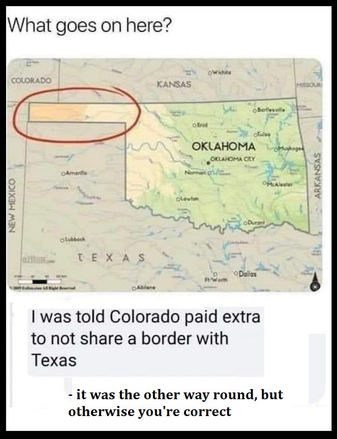
Task: Select the Lubbock city marker
Action: tap(62, 239)
